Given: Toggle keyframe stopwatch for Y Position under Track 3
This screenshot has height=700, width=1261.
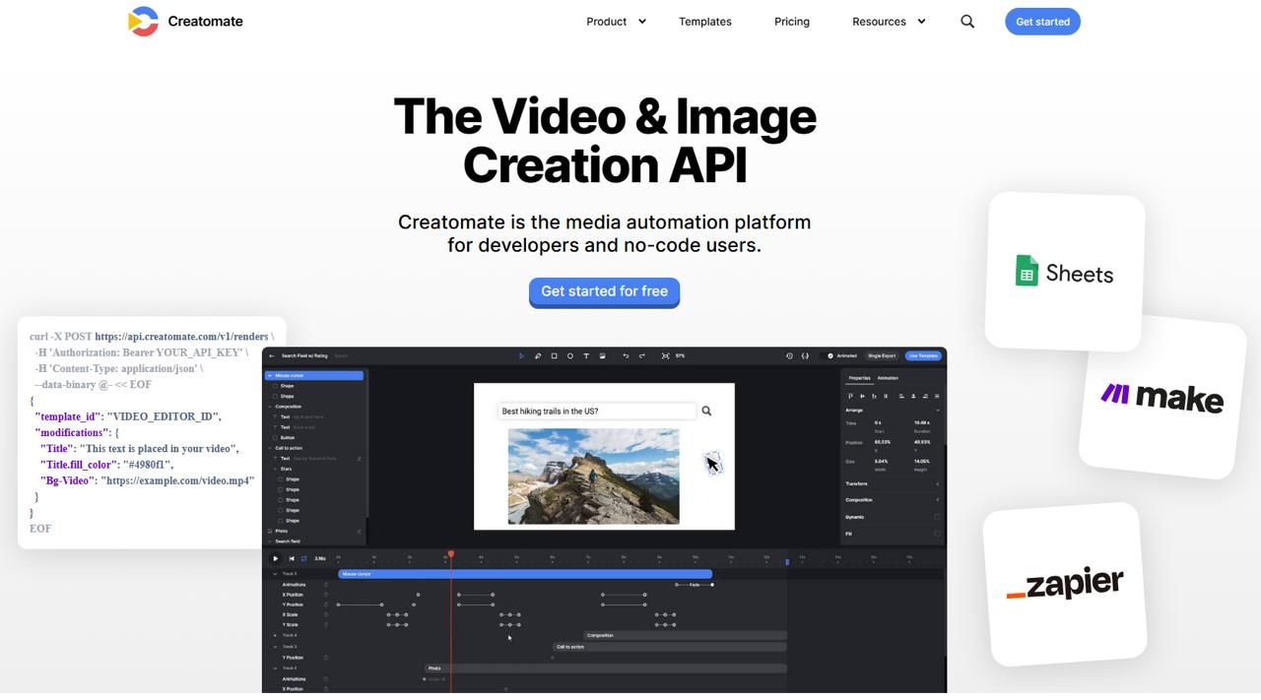Looking at the screenshot, I should (x=326, y=658).
